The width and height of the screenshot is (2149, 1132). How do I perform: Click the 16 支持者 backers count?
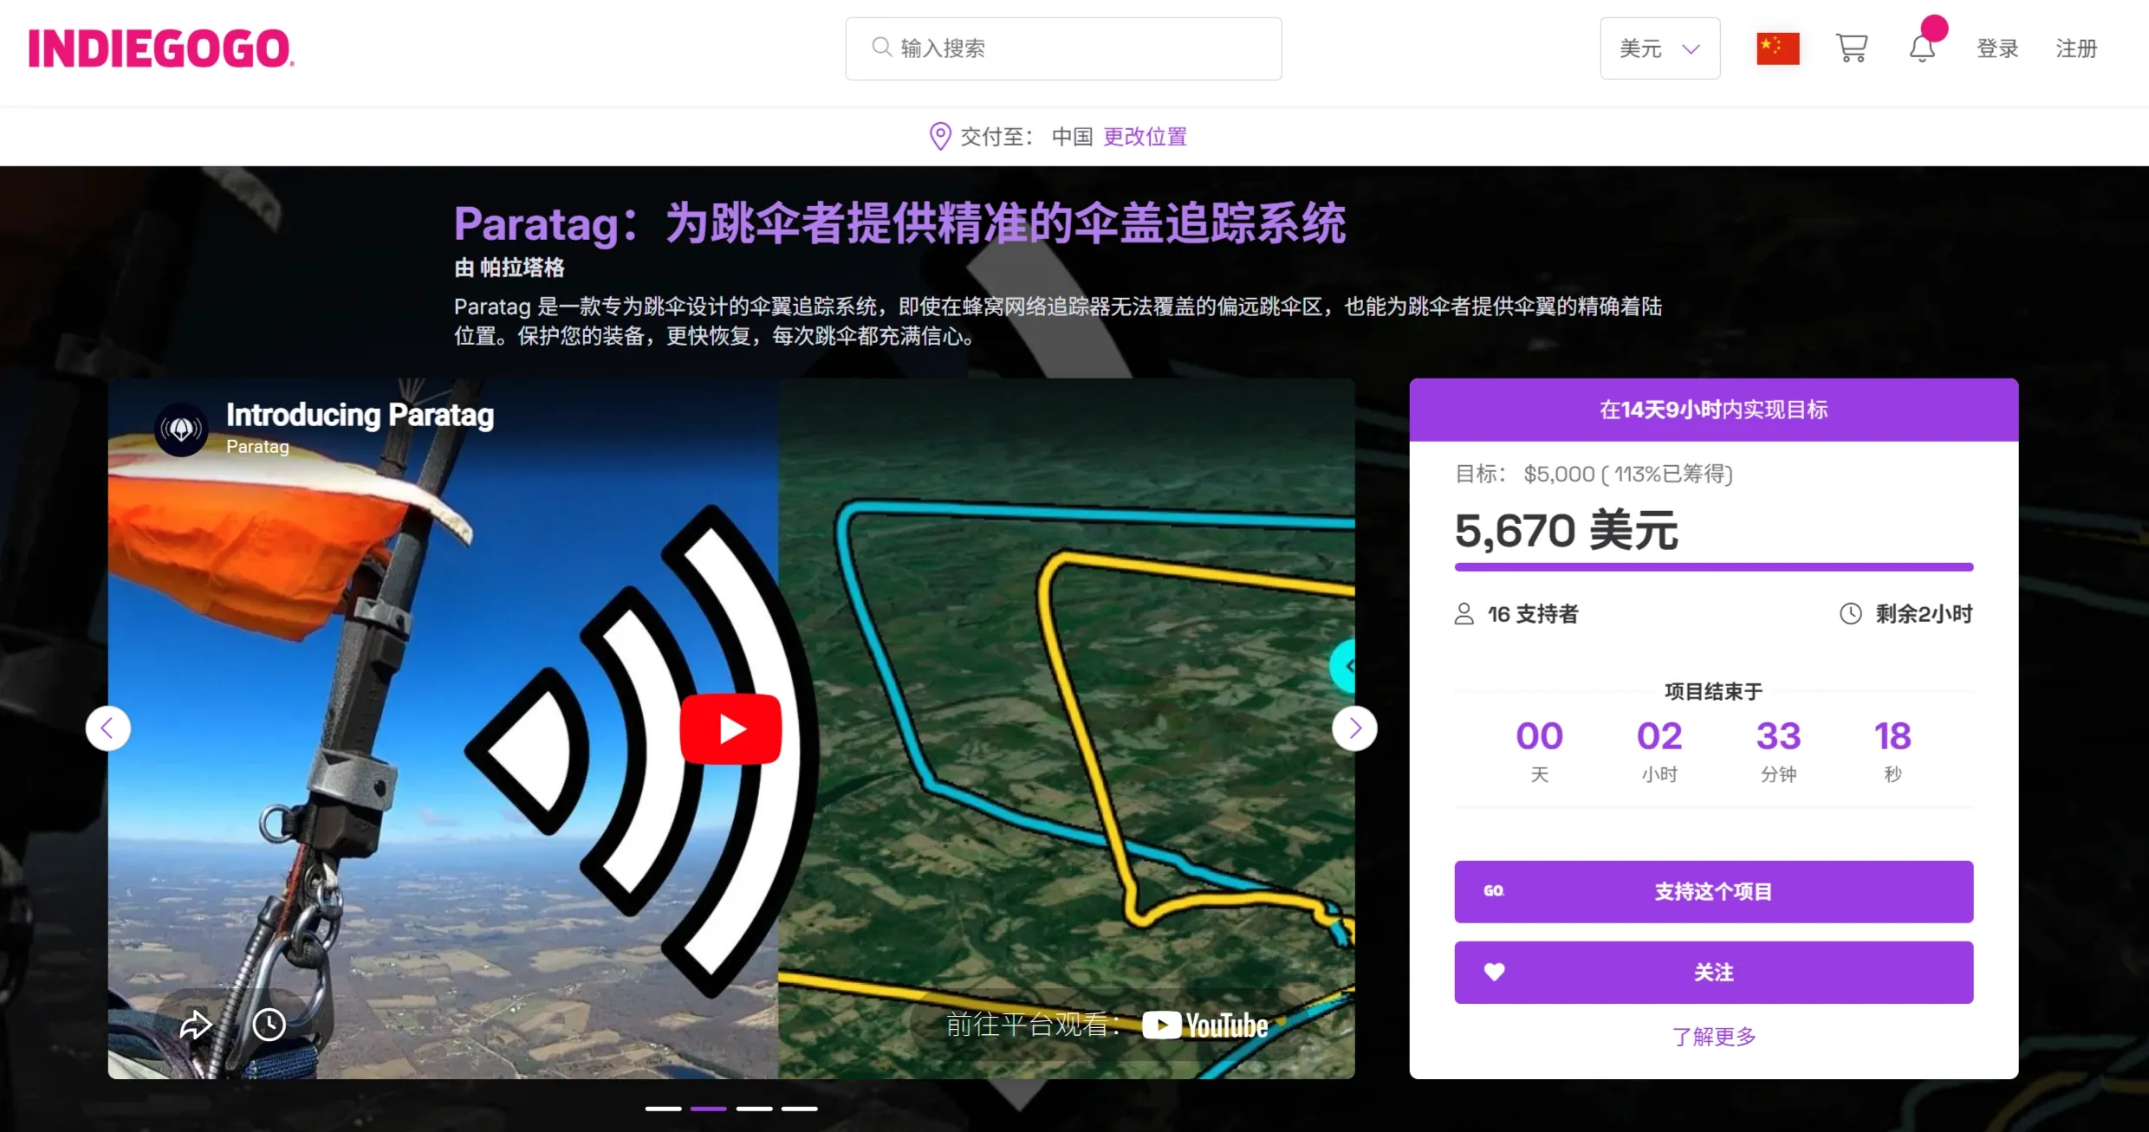click(x=1533, y=614)
